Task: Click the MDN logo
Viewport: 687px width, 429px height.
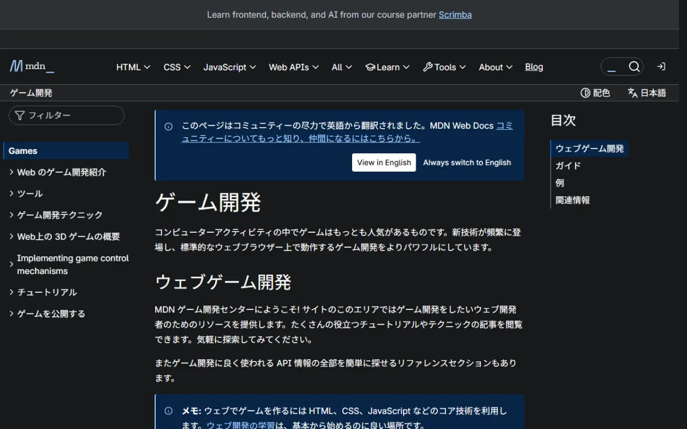Action: point(32,66)
